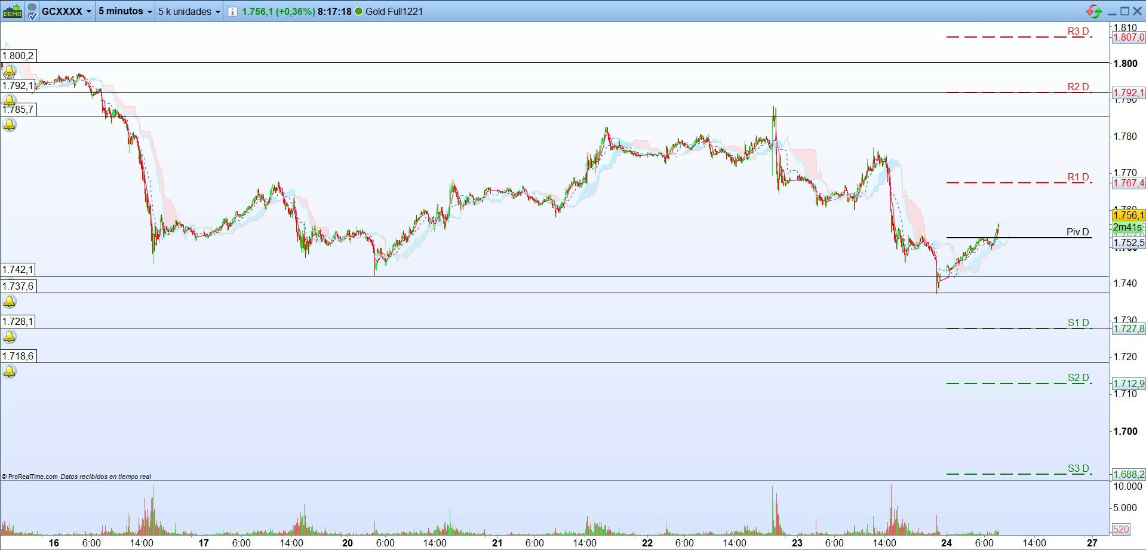
Task: Click the 2m41s candle countdown tag
Action: coord(1128,228)
